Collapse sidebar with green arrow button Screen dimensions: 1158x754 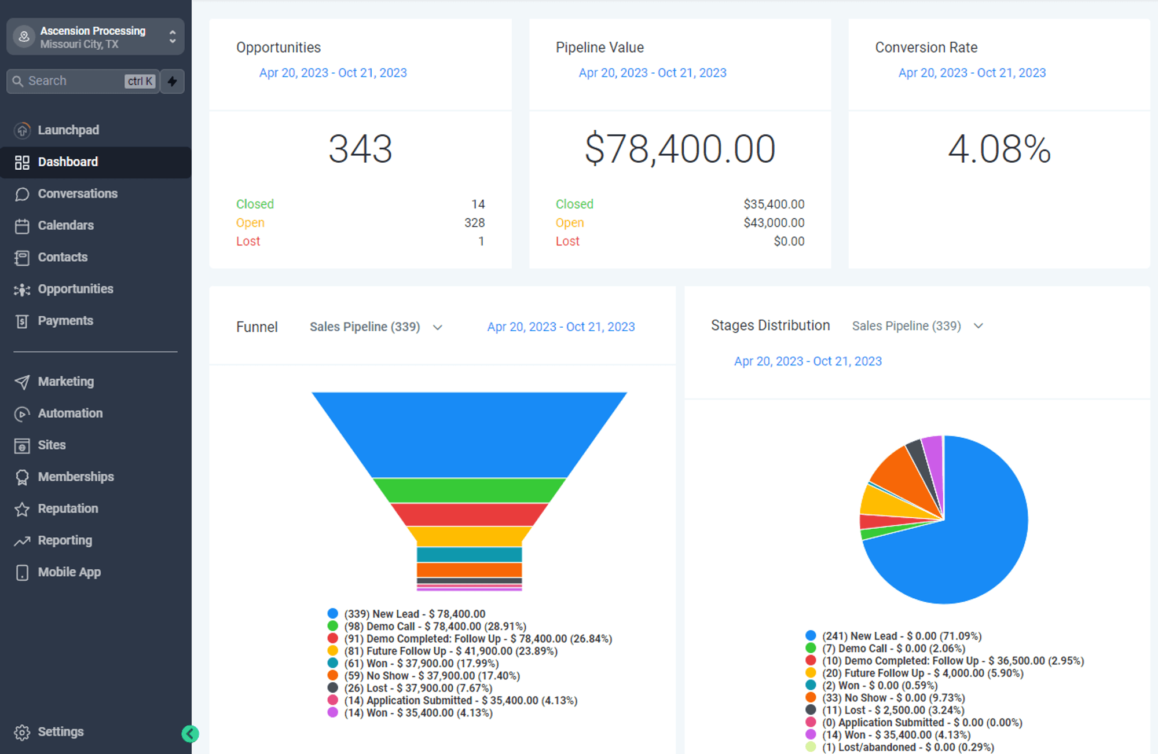[x=190, y=734]
